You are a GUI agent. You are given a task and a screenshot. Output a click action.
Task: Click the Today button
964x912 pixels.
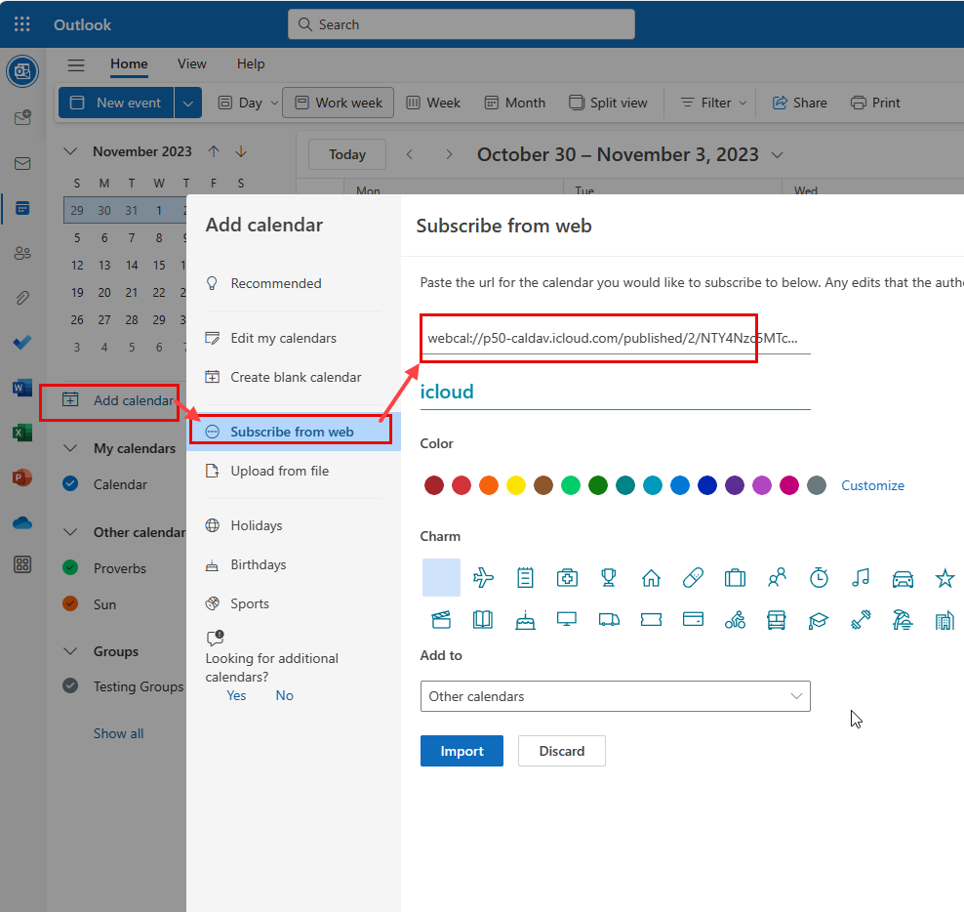tap(347, 154)
